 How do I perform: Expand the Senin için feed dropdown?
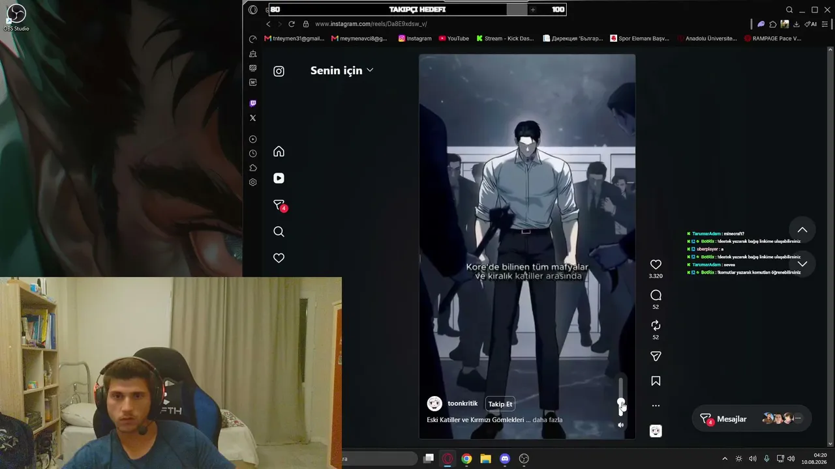342,70
